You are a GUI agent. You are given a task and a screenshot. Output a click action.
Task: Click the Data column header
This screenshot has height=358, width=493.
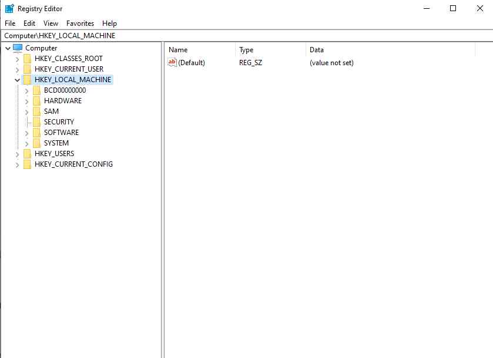(x=390, y=50)
